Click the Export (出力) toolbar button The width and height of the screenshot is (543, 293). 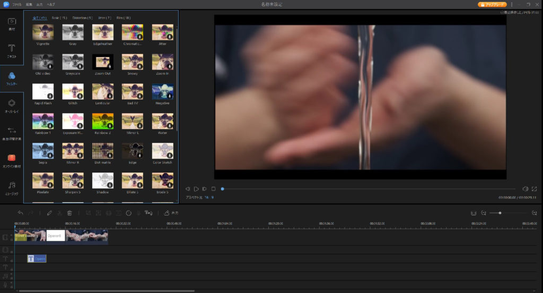coord(171,213)
